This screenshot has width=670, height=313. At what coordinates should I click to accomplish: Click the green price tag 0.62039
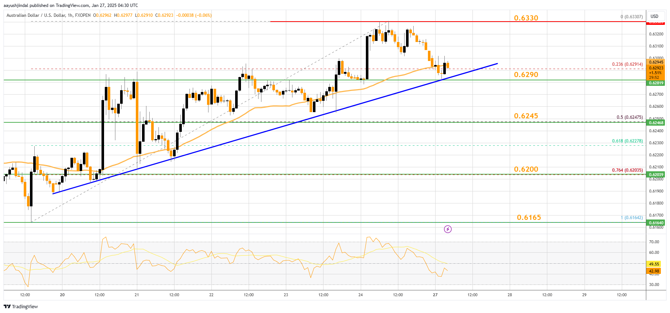(x=656, y=175)
